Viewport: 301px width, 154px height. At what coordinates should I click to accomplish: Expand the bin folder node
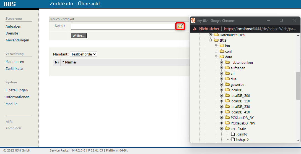coord(216,46)
